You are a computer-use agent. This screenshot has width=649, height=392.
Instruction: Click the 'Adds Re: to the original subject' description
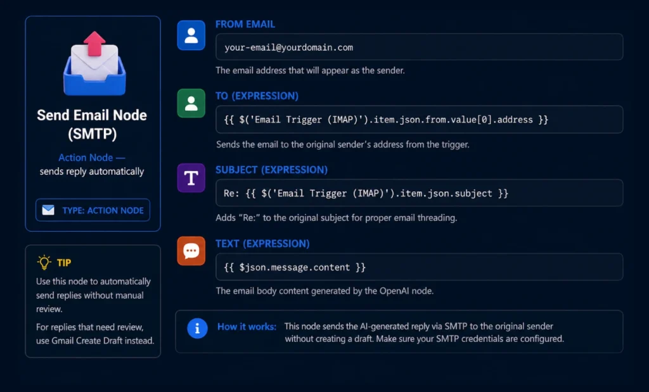[336, 217]
